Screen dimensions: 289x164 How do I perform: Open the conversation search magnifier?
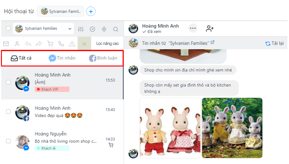pyautogui.click(x=116, y=29)
